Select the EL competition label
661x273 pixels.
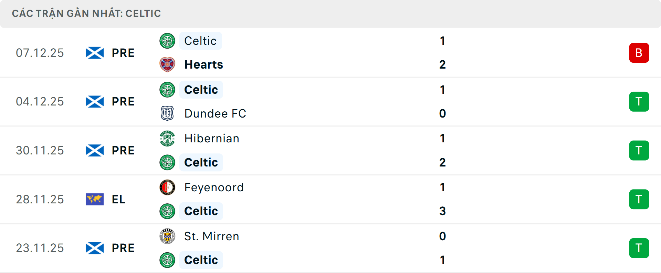[118, 199]
